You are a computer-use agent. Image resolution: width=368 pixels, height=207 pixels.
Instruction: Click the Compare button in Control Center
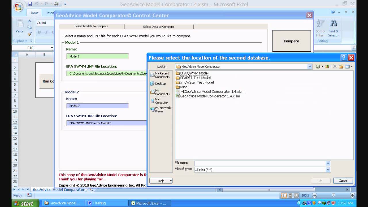click(292, 41)
